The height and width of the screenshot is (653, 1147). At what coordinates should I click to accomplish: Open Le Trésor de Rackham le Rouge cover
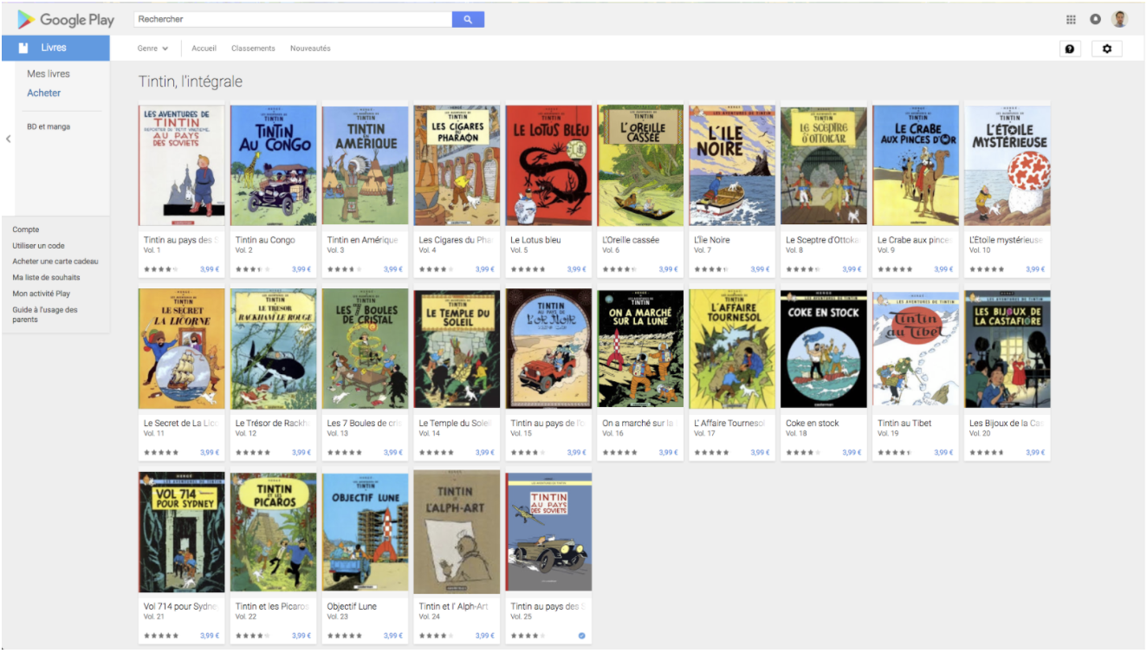273,348
